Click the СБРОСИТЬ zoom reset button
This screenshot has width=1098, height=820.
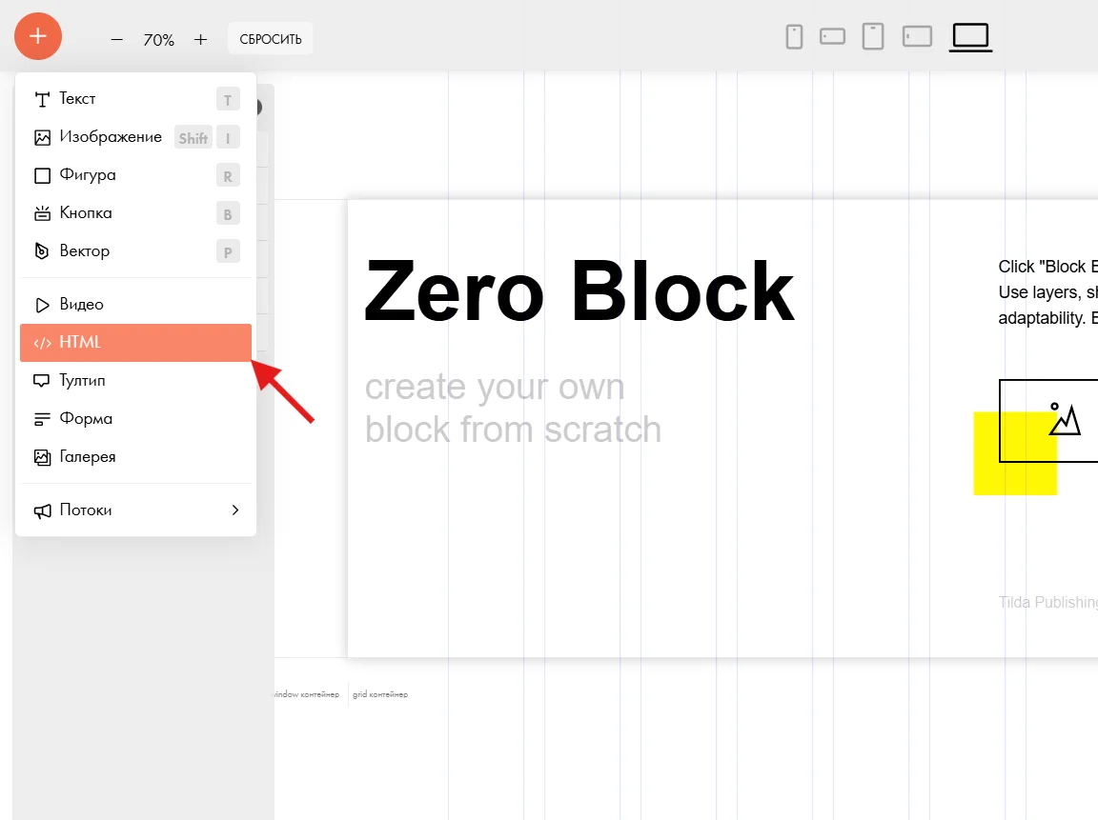(271, 39)
